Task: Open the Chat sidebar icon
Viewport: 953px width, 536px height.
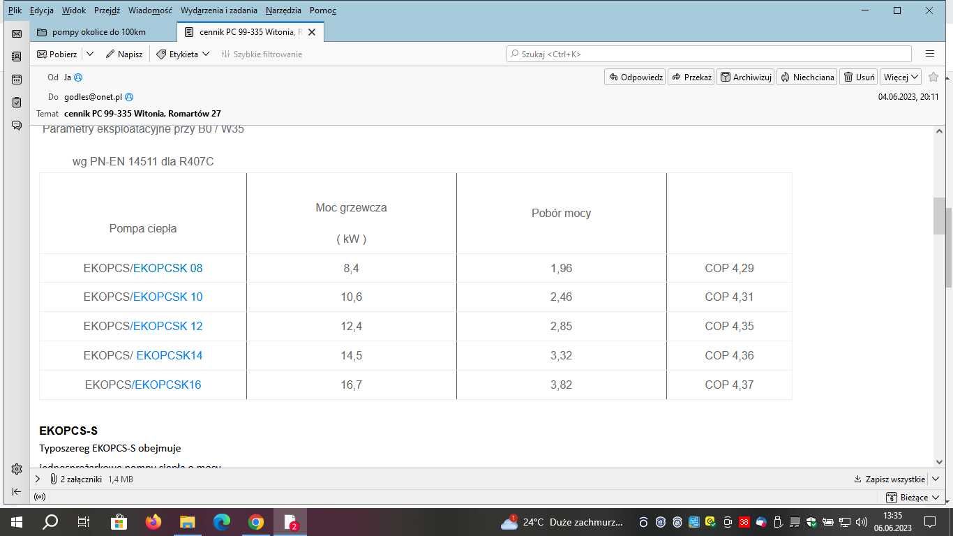Action: [17, 126]
